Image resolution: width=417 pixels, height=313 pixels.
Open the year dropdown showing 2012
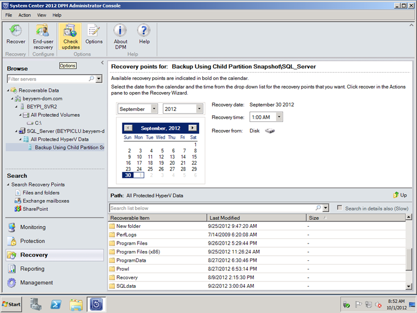pos(199,109)
